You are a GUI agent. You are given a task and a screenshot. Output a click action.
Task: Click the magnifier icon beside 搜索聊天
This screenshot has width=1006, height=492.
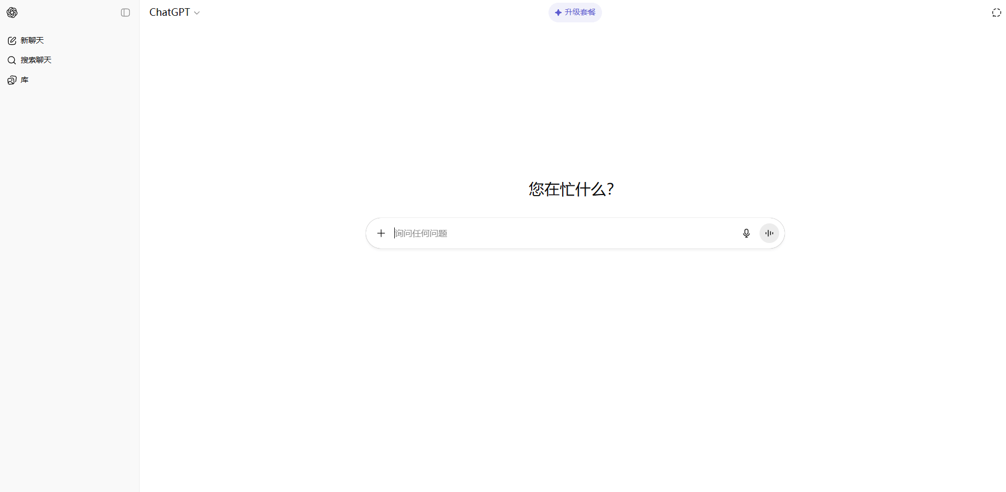[x=11, y=60]
